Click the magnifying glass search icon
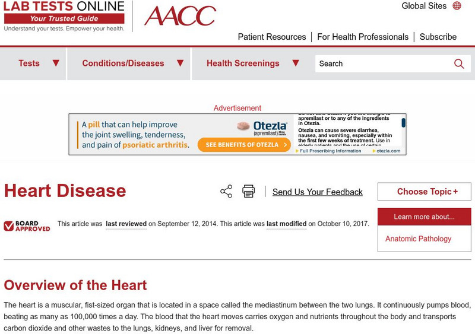This screenshot has height=334, width=475. (x=459, y=63)
